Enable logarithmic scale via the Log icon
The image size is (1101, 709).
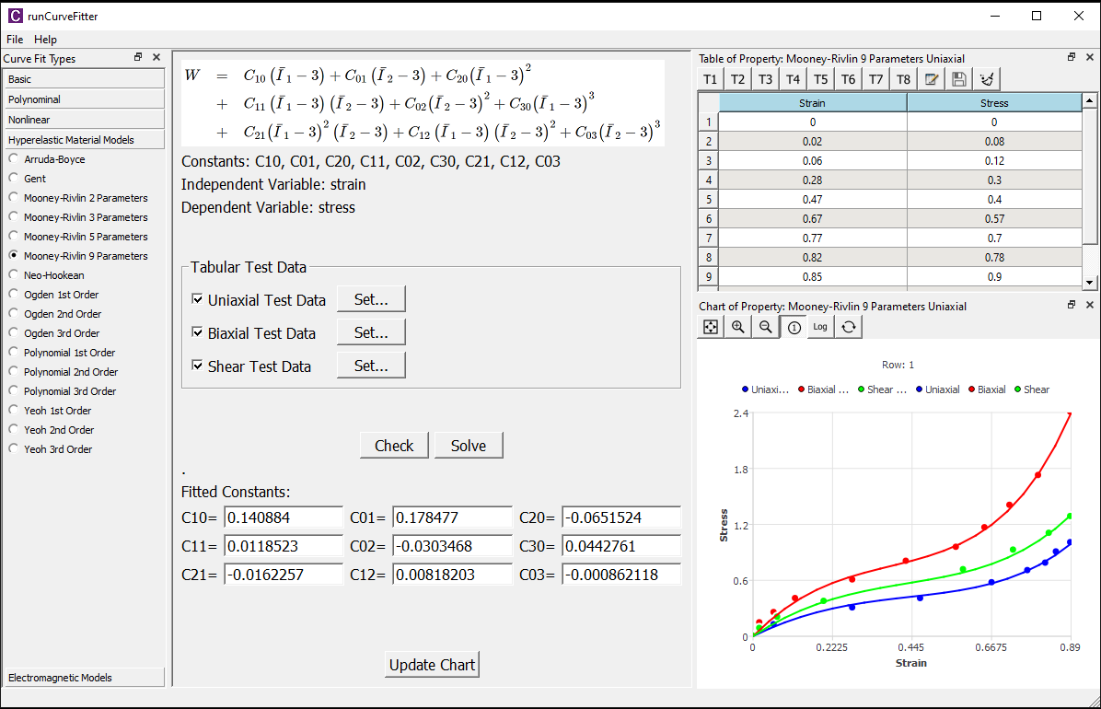click(x=819, y=326)
